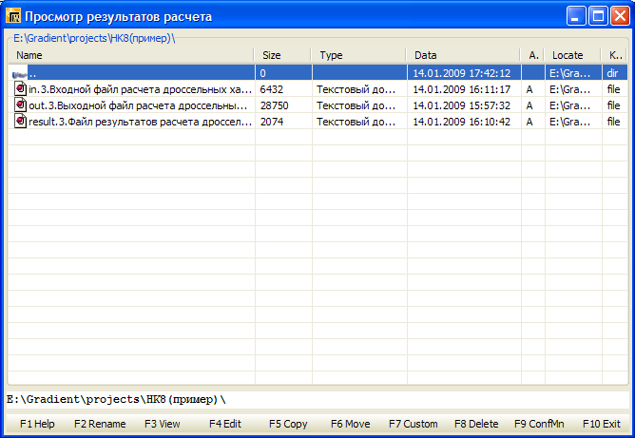635x438 pixels.
Task: Click size value 2074
Action: 271,122
